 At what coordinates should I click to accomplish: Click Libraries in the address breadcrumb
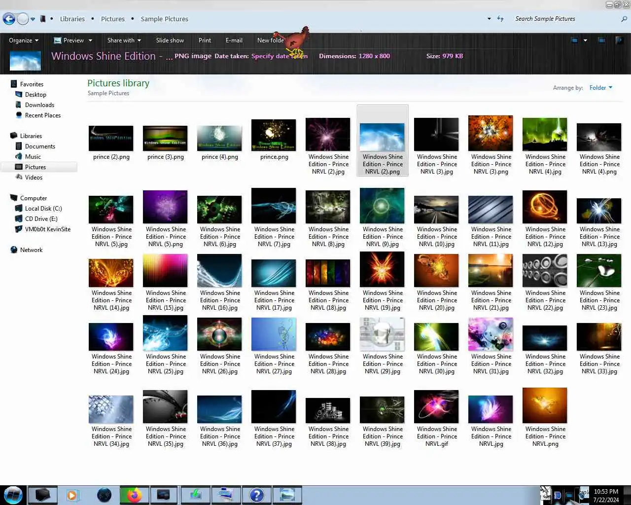pyautogui.click(x=72, y=19)
